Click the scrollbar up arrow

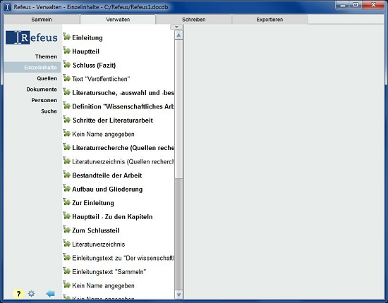coord(178,35)
